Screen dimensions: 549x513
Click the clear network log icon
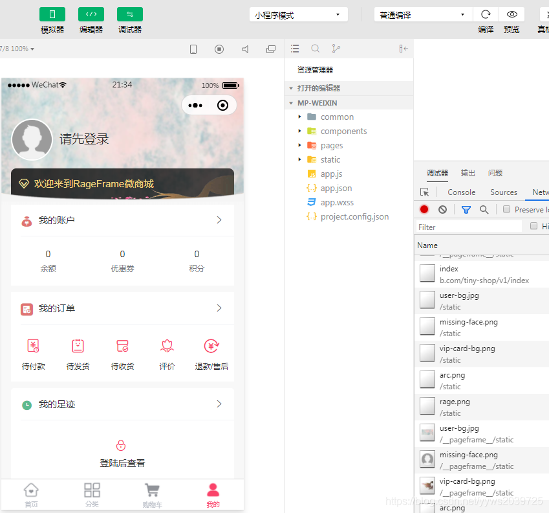click(442, 209)
